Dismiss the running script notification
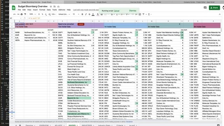224x126 pixels. point(133,11)
